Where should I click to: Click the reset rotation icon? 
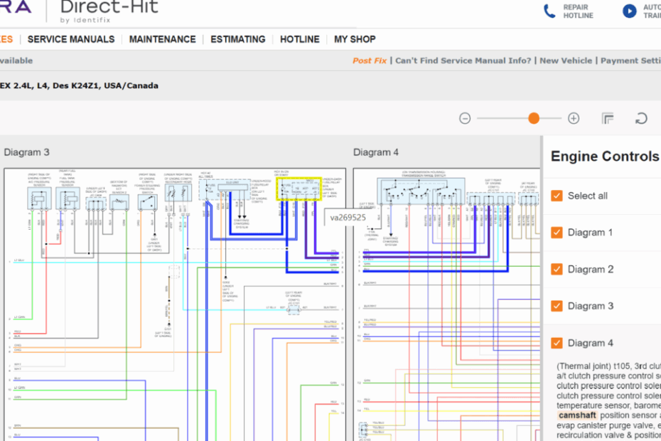pyautogui.click(x=642, y=118)
